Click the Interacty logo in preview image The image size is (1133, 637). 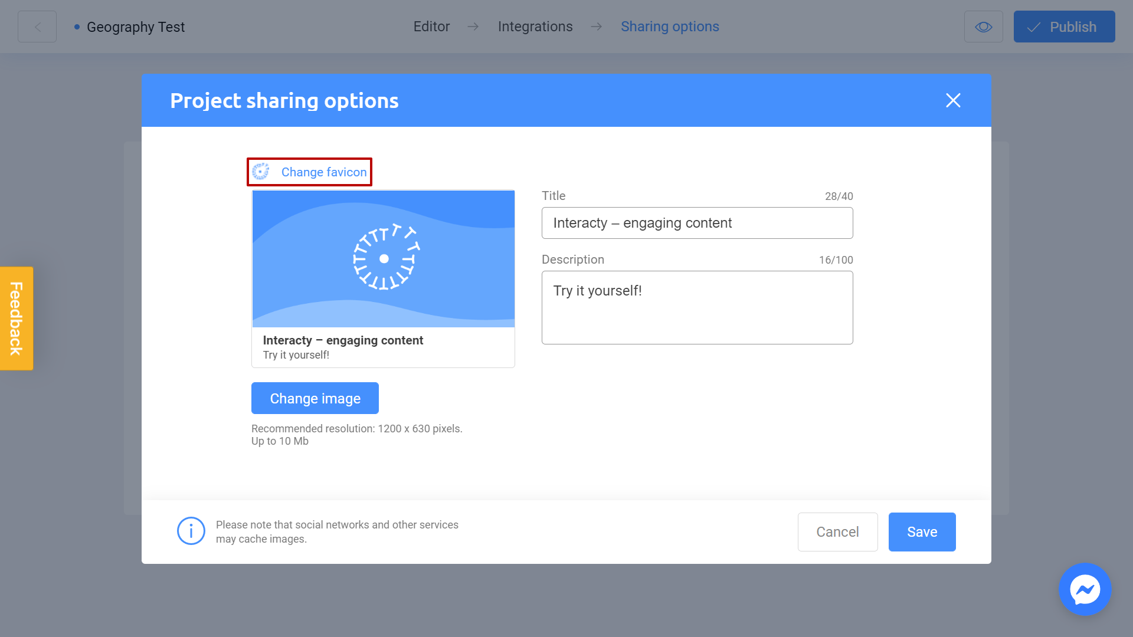384,258
